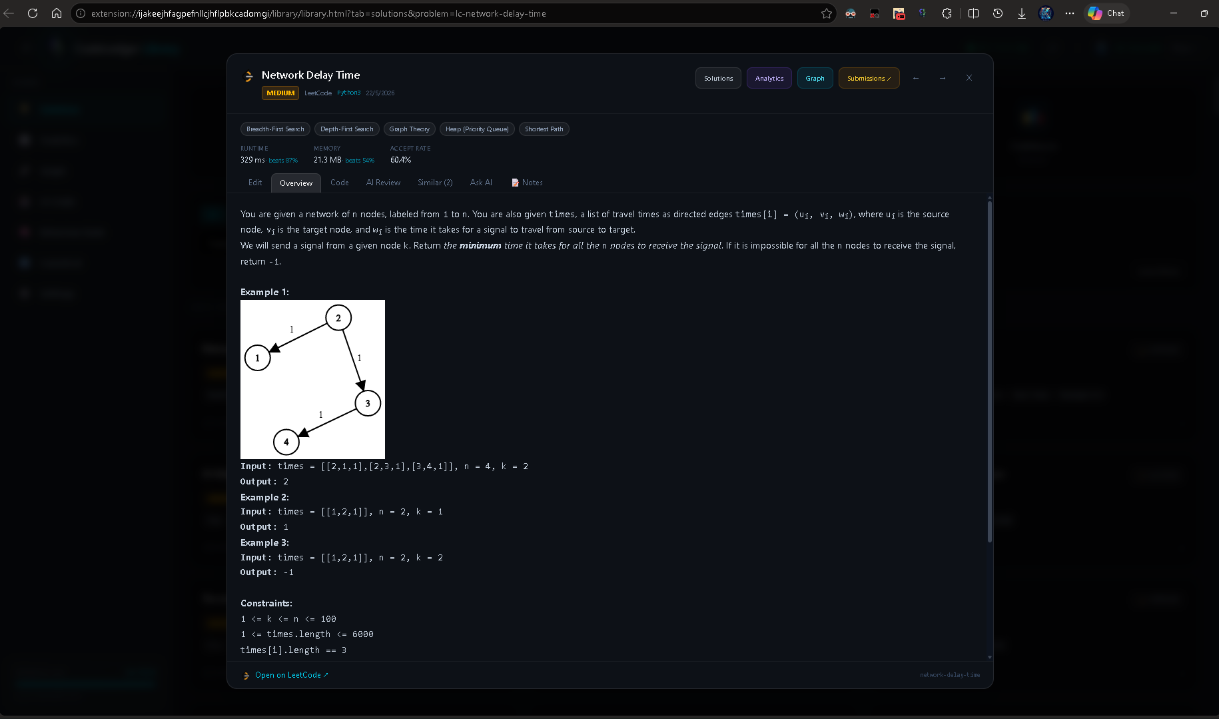This screenshot has width=1219, height=719.
Task: Switch to the AI Review tab
Action: coord(383,183)
